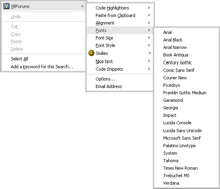The height and width of the screenshot is (189, 220).
Task: Select Tahoma font
Action: pyautogui.click(x=186, y=161)
